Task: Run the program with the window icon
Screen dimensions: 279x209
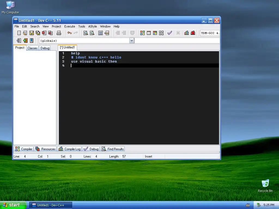Action: (149, 33)
